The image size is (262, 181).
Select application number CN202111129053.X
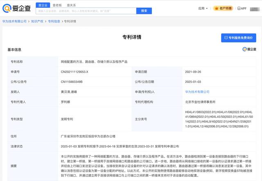[75, 72]
